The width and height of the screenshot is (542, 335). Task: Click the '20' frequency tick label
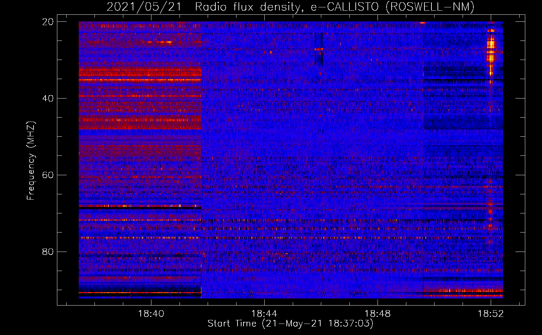coord(48,22)
